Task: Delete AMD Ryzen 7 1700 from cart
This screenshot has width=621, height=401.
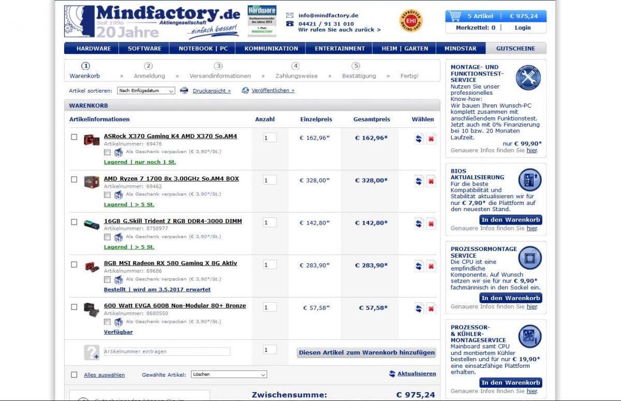Action: click(x=431, y=181)
